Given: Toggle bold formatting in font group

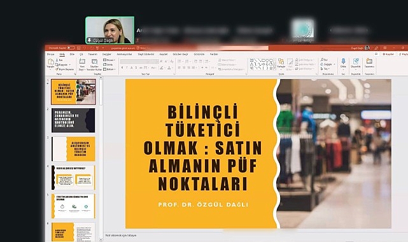Looking at the screenshot, I should coord(122,68).
